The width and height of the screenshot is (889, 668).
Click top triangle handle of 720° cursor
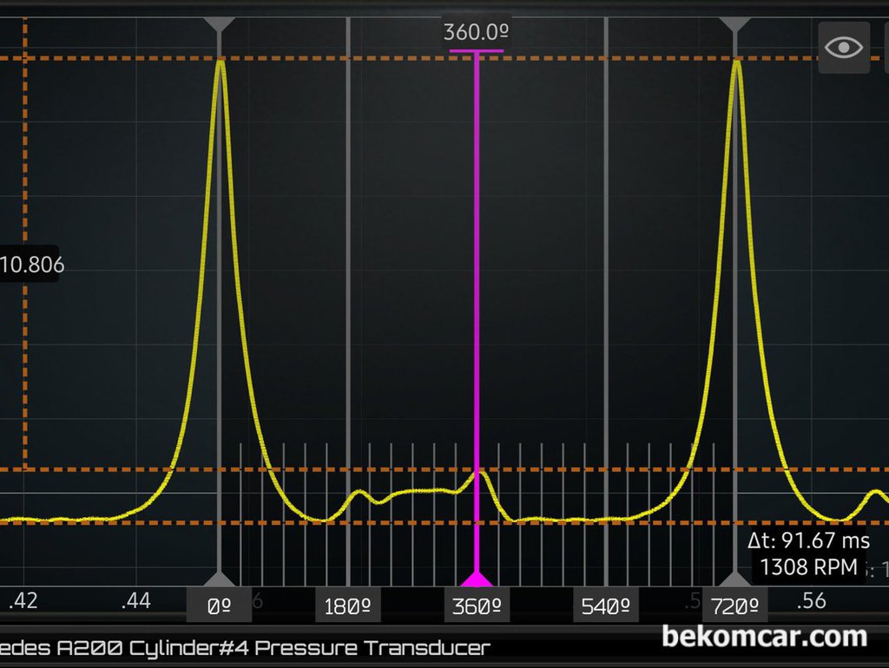point(736,24)
